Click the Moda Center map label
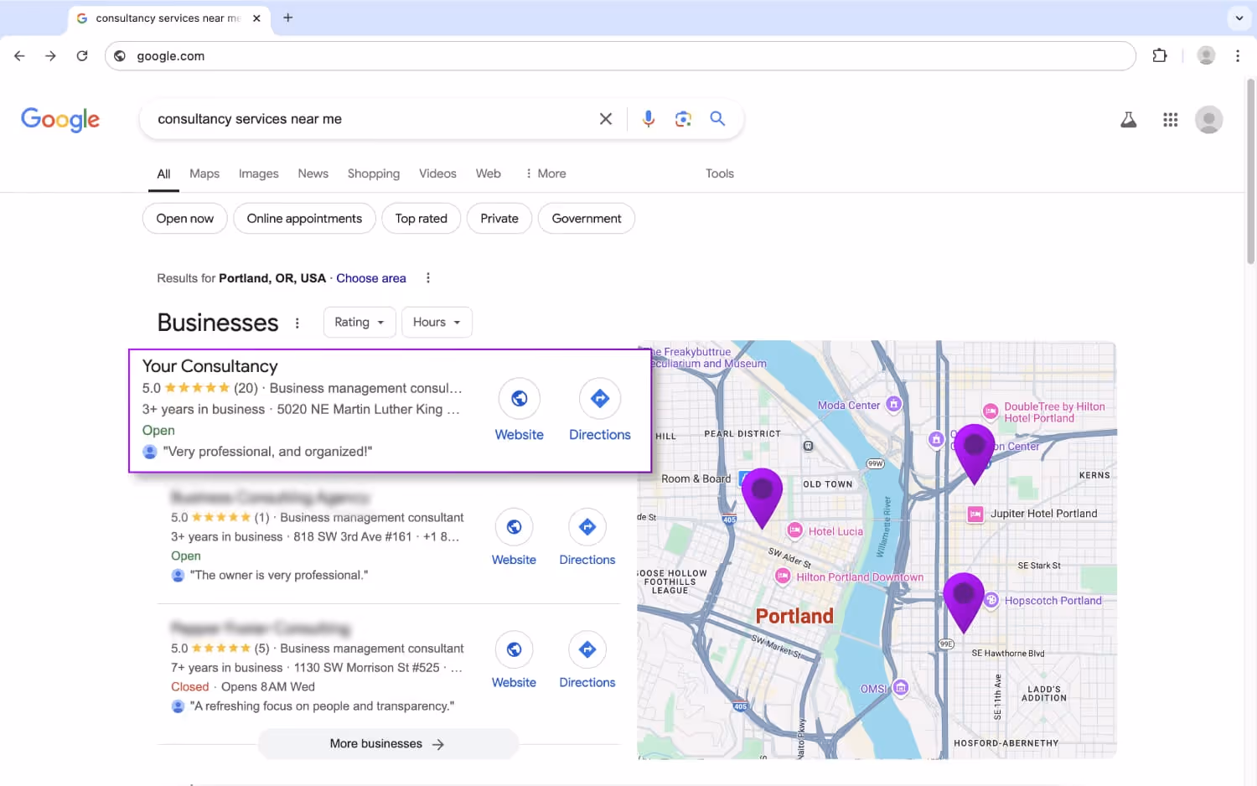The height and width of the screenshot is (786, 1257). 849,406
